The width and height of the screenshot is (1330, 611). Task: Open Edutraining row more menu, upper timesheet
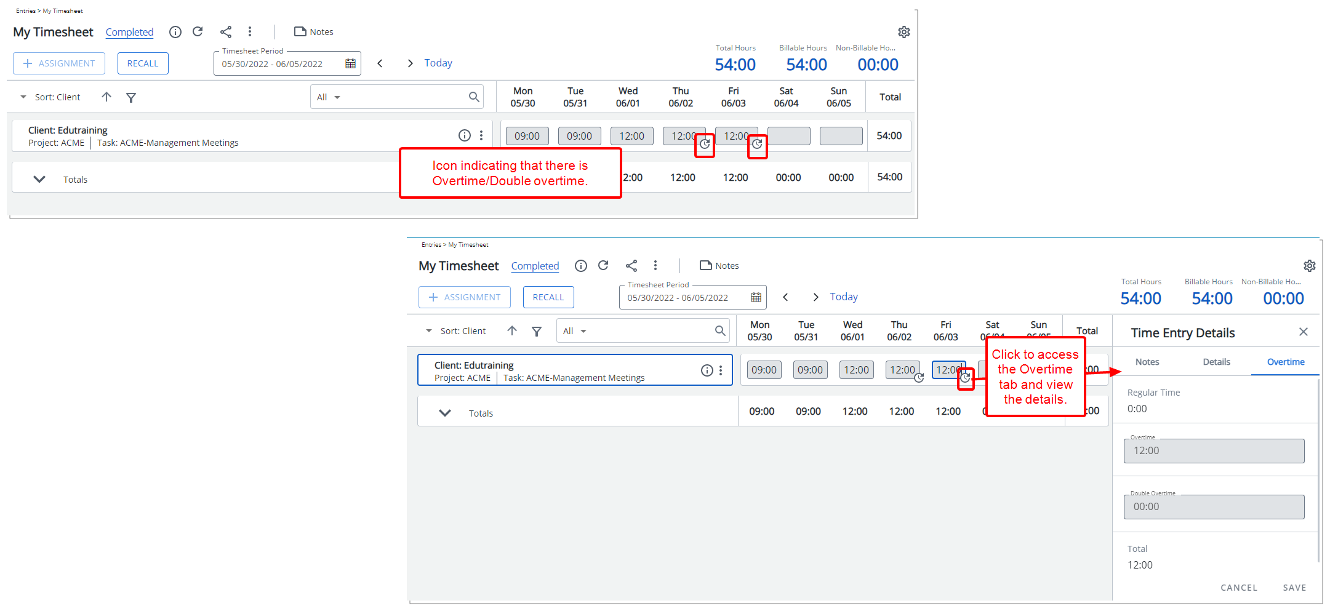point(481,135)
